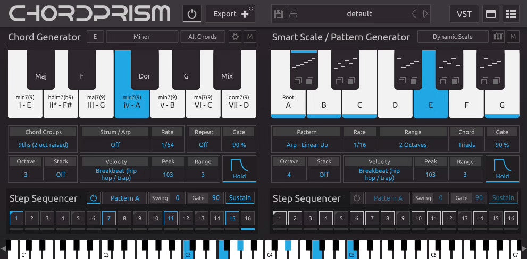Open the list view icon
527x259 pixels.
[511, 14]
